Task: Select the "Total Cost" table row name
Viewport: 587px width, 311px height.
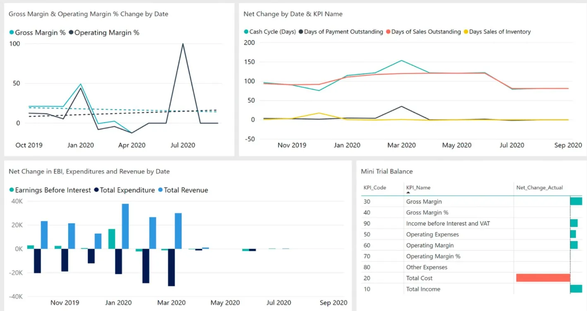Action: (419, 278)
